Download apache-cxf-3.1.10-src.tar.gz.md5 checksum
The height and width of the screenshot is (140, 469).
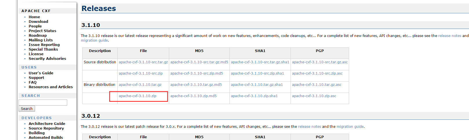[x=199, y=62]
